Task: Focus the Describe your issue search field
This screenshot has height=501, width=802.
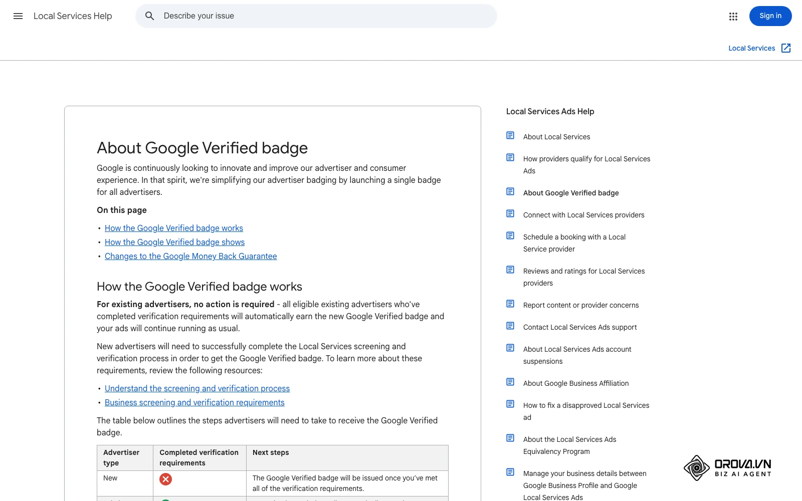Action: tap(316, 16)
